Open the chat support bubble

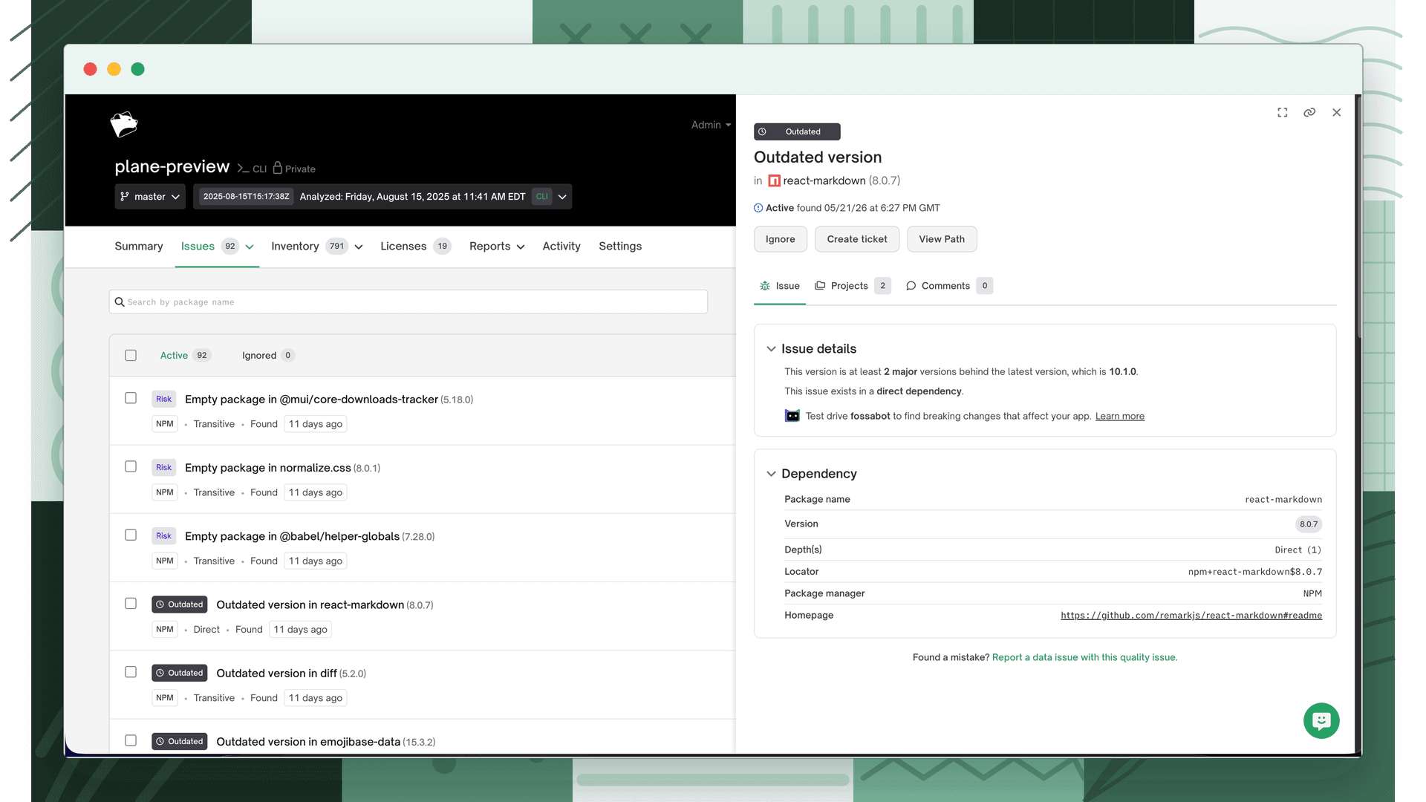pyautogui.click(x=1321, y=720)
